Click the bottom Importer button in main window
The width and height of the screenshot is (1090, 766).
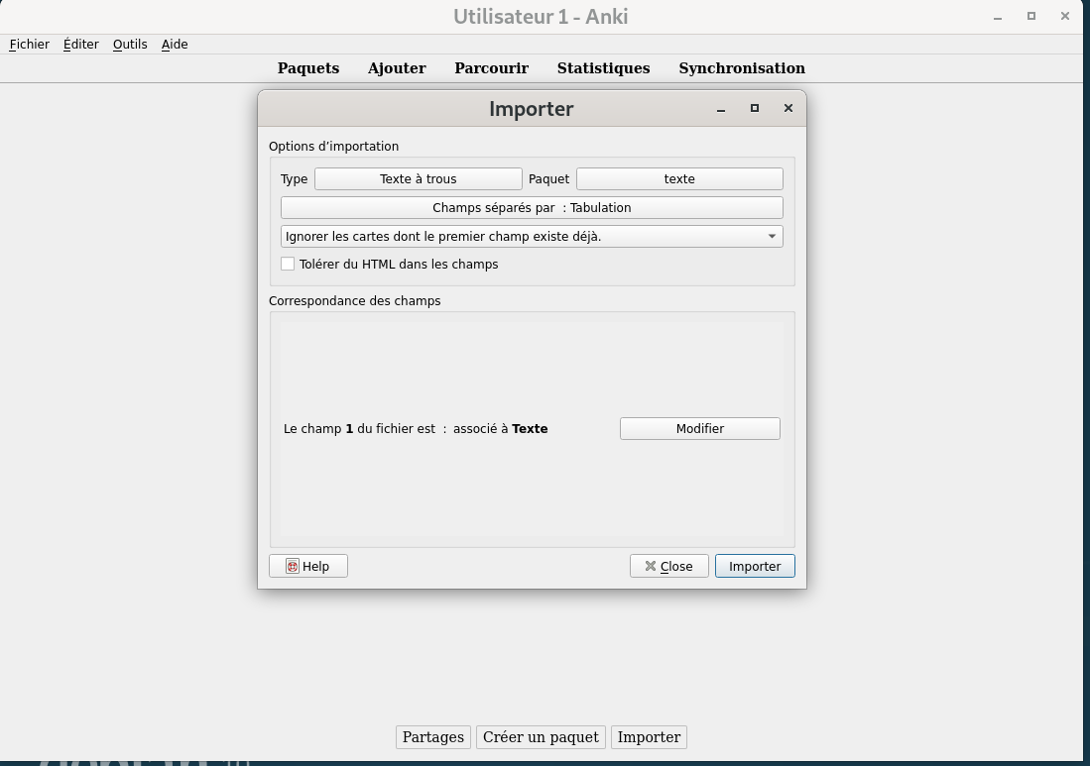[650, 737]
